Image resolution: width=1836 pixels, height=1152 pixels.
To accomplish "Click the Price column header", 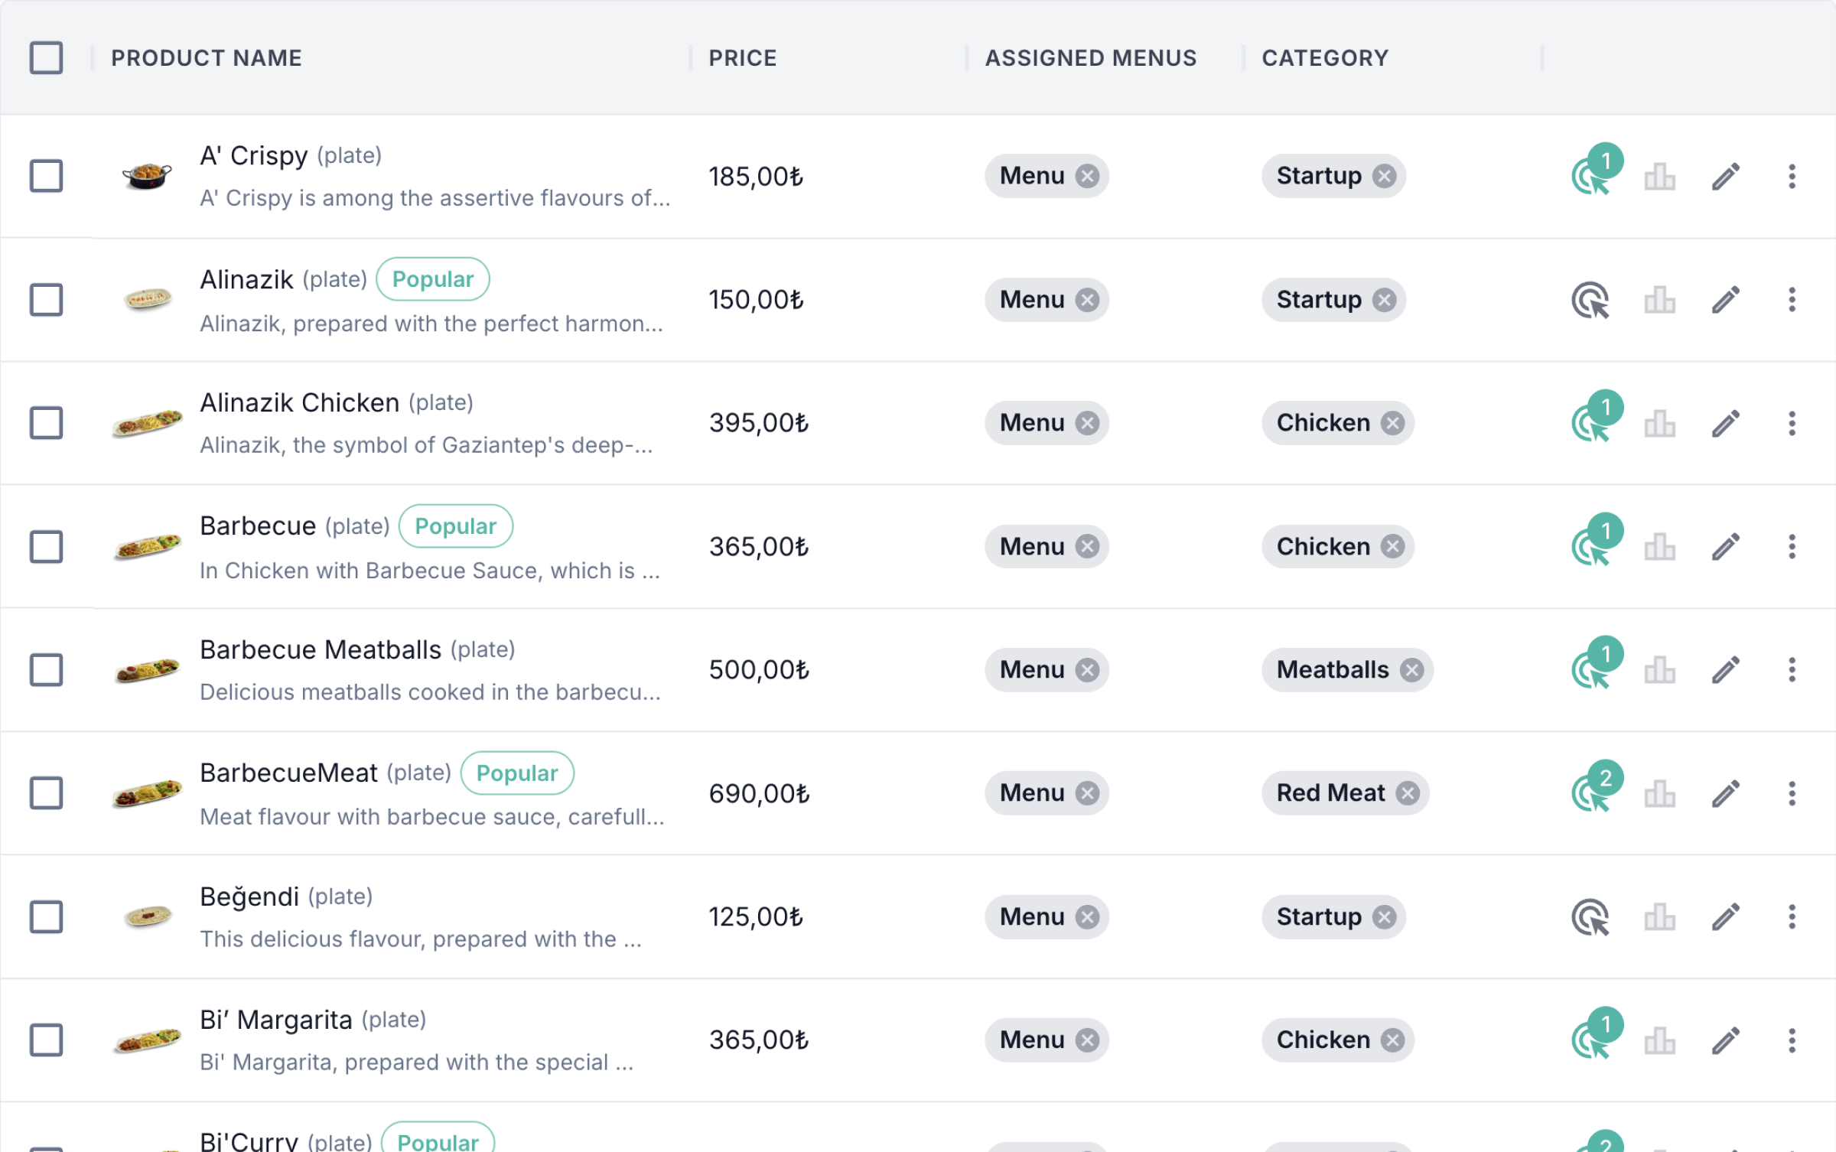I will pos(742,58).
